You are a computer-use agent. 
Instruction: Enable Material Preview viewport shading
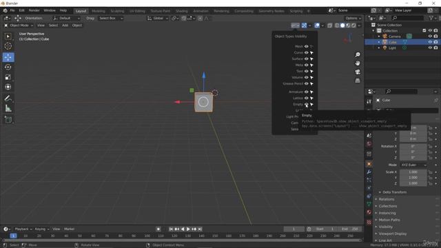point(348,25)
